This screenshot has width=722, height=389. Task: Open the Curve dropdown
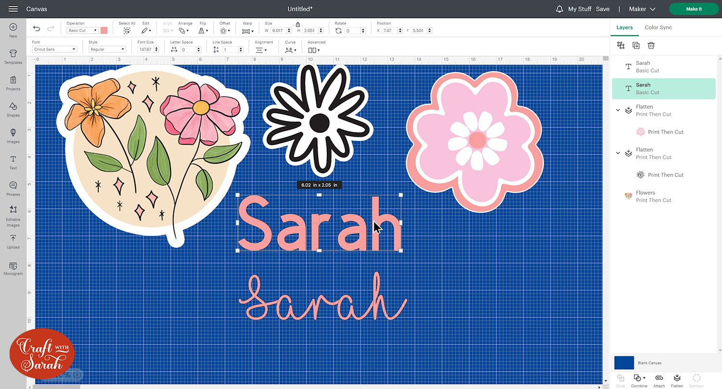(290, 50)
